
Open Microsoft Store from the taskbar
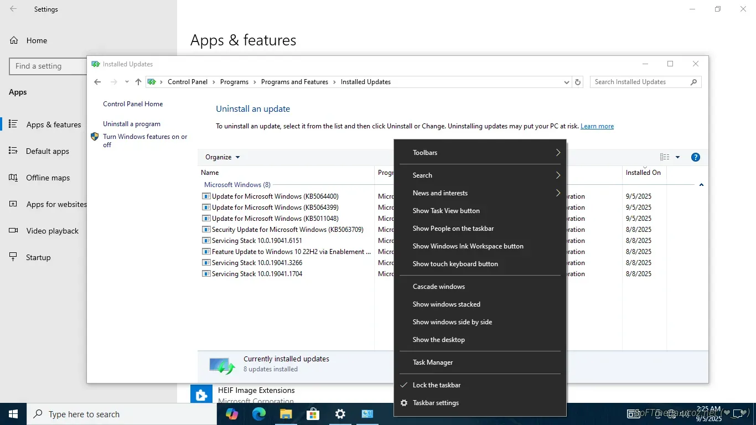tap(313, 414)
